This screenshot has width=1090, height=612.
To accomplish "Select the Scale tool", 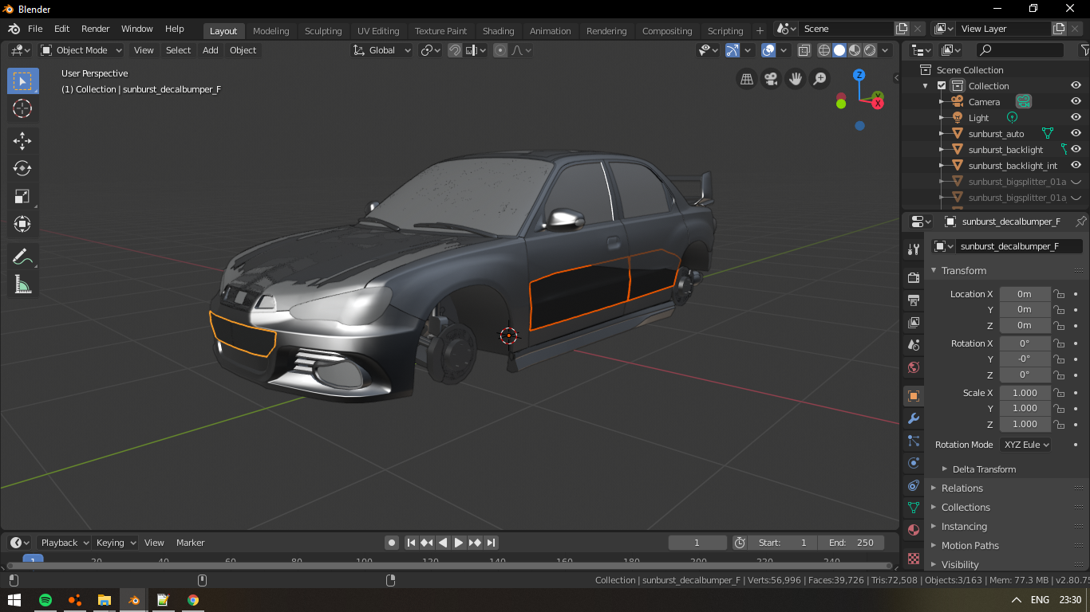I will pyautogui.click(x=22, y=196).
